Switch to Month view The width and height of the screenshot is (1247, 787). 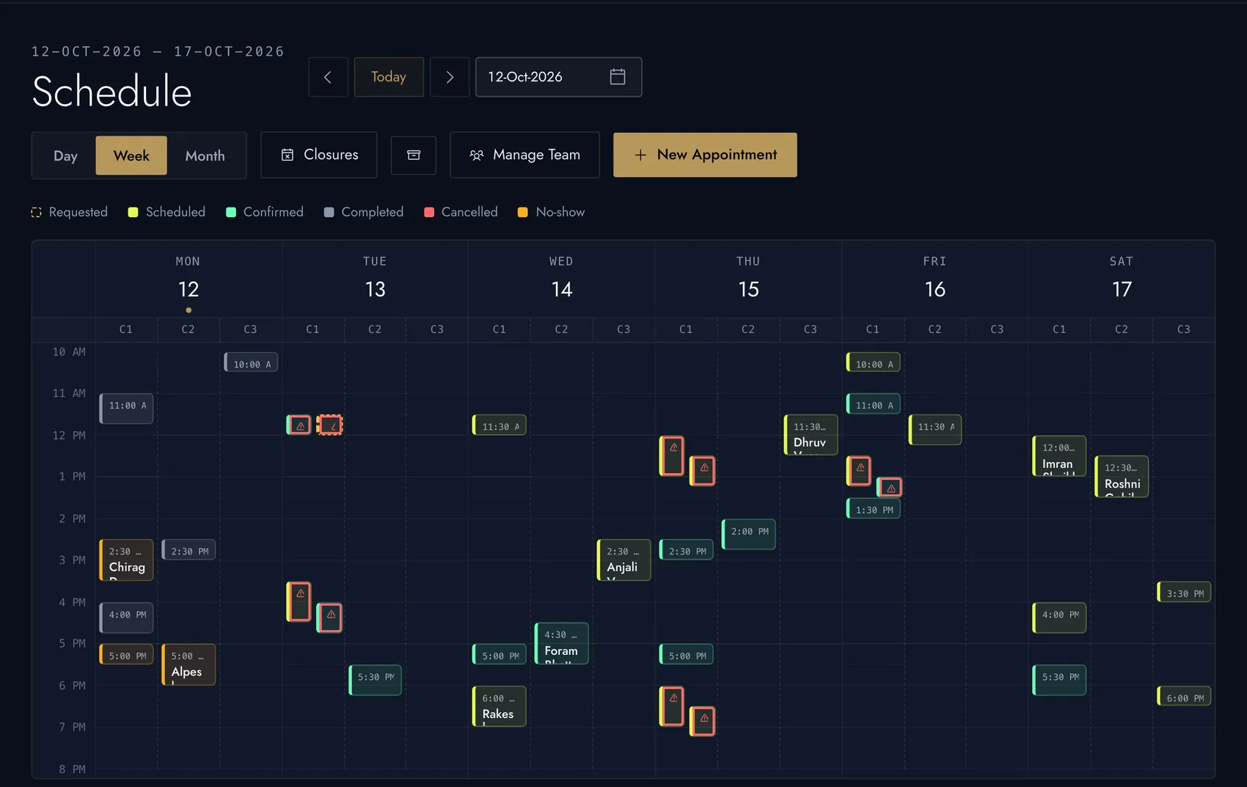pos(205,155)
